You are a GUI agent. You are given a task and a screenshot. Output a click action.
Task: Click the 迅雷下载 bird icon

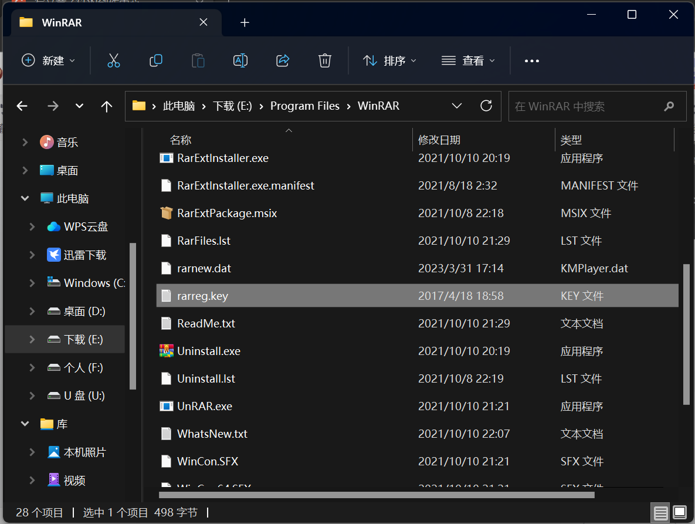[x=53, y=255]
